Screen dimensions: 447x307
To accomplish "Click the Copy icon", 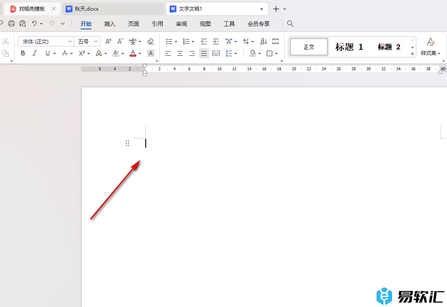I will (x=6, y=53).
